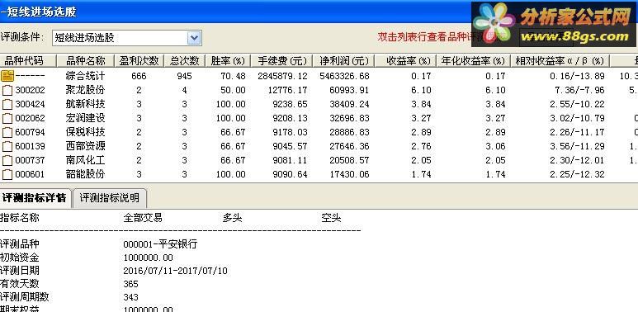638x312 pixels.
Task: Sort by 胜率(%) column header
Action: point(228,61)
